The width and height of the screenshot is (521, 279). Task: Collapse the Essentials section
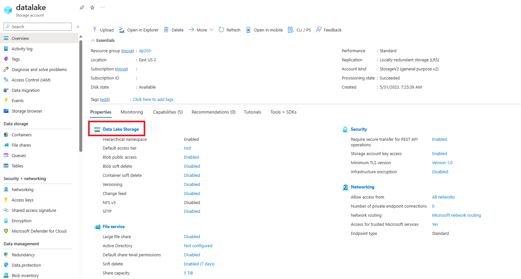point(103,41)
